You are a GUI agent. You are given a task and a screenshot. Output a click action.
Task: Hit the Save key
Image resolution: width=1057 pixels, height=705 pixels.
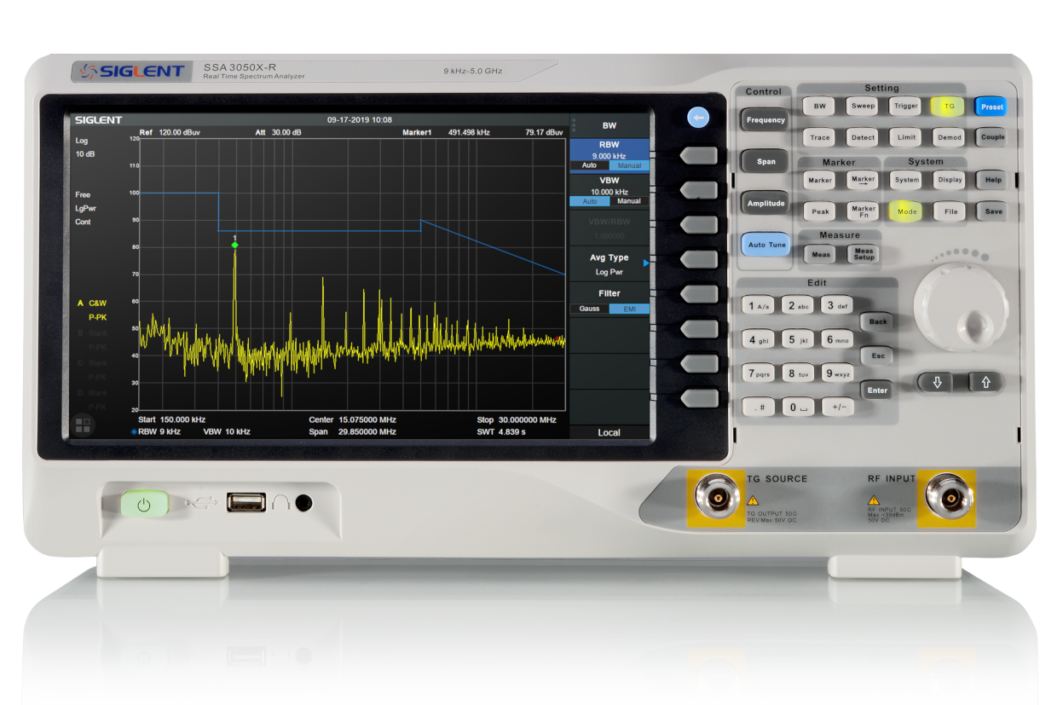[992, 211]
